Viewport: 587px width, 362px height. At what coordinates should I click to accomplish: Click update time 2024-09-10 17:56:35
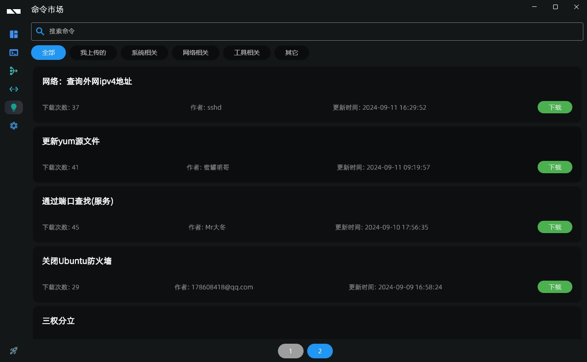point(396,227)
